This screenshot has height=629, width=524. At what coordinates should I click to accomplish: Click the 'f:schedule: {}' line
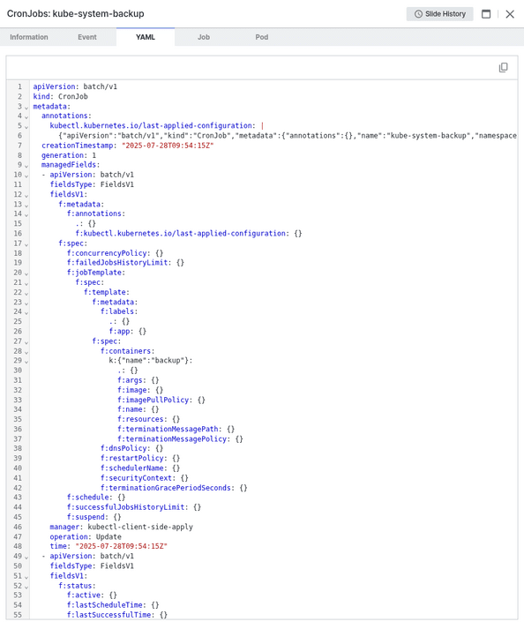pos(96,498)
